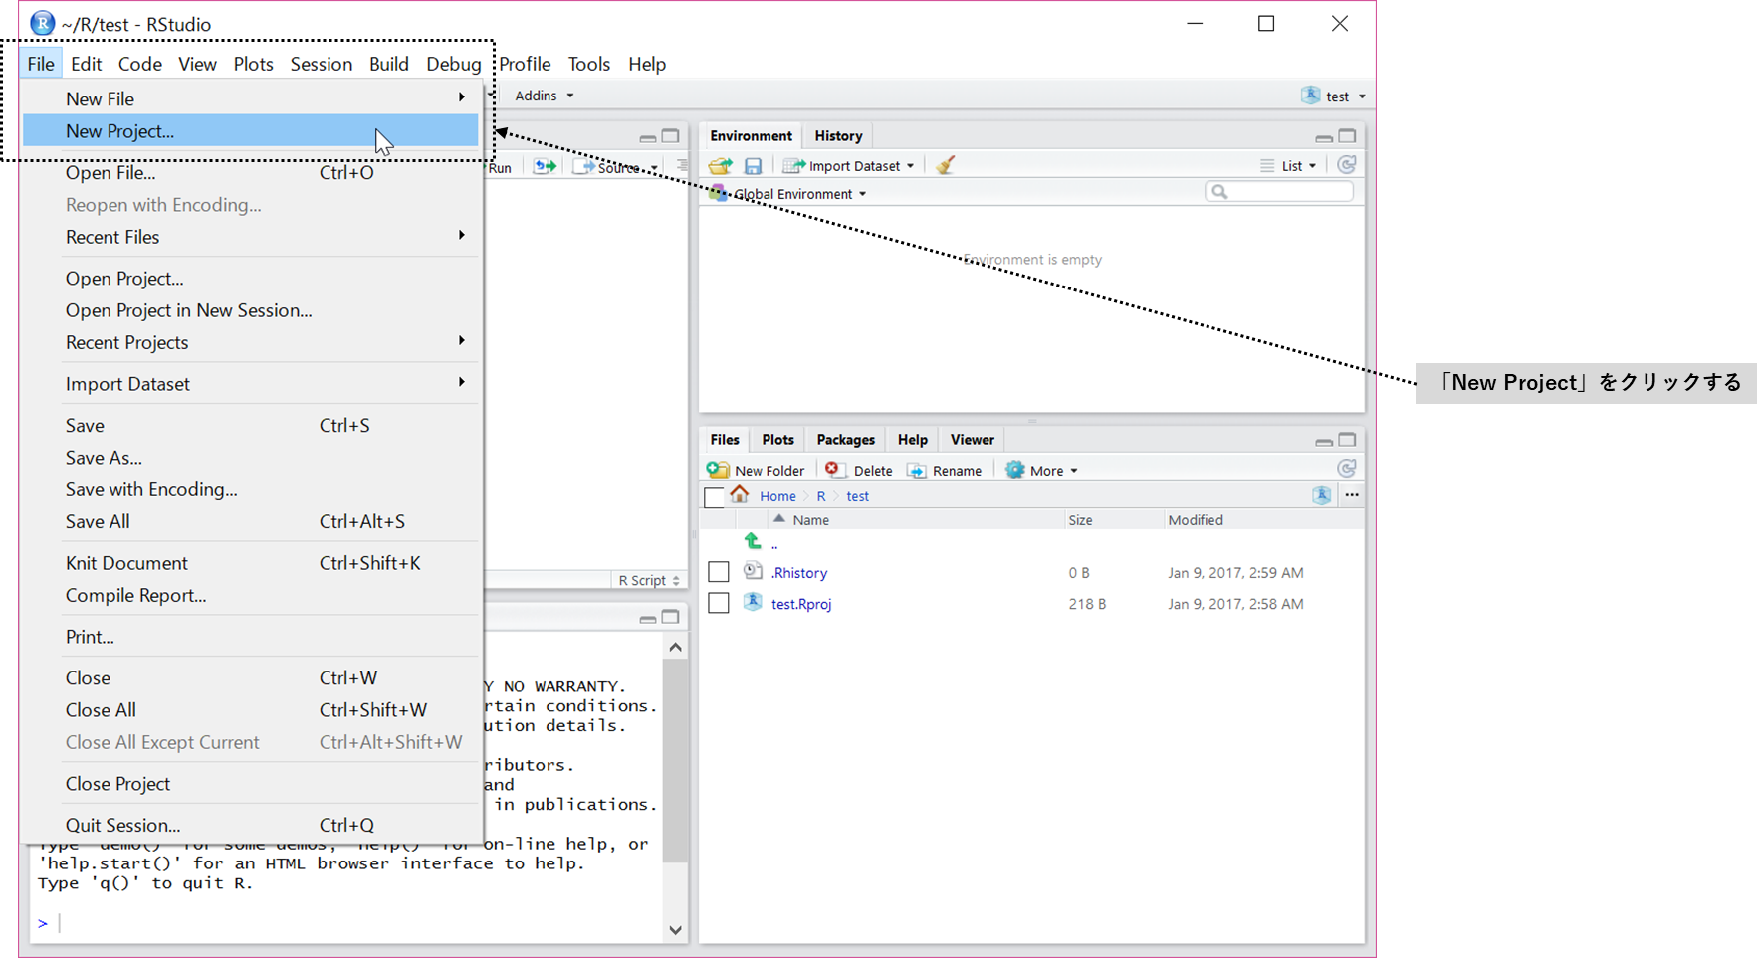Click the New Folder icon in Files pane
This screenshot has width=1757, height=958.
(x=718, y=470)
